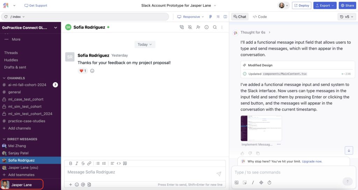The width and height of the screenshot is (358, 190).
Task: Click the timer icon in prompt box
Action: 270,182
